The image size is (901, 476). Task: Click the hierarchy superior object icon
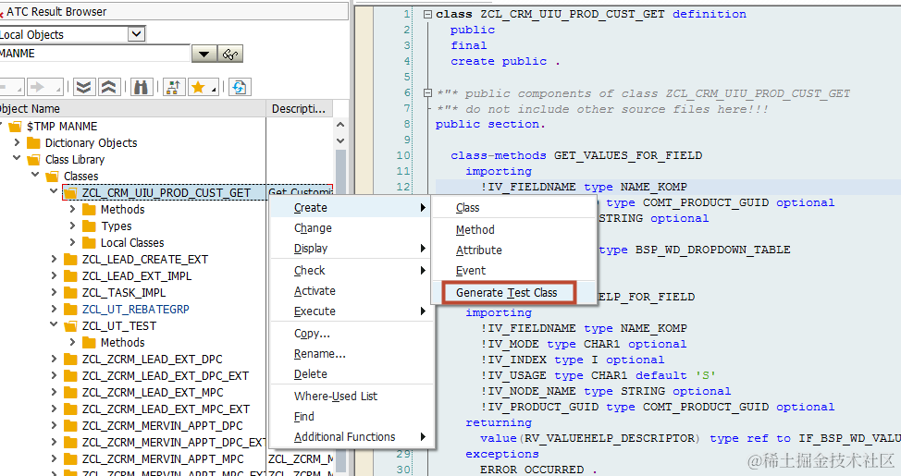[174, 87]
